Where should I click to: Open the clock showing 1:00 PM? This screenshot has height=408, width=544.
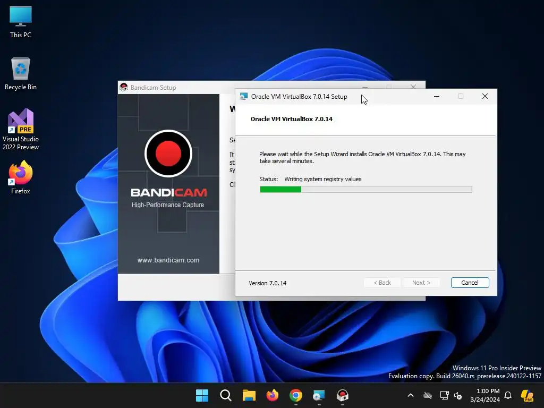tap(485, 395)
